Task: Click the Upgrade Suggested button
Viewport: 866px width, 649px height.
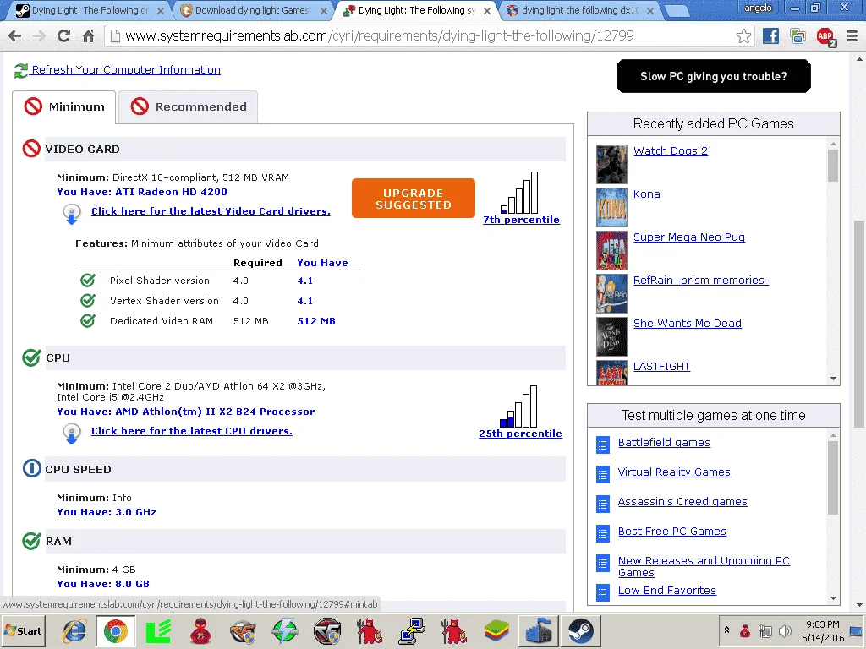Action: (413, 198)
